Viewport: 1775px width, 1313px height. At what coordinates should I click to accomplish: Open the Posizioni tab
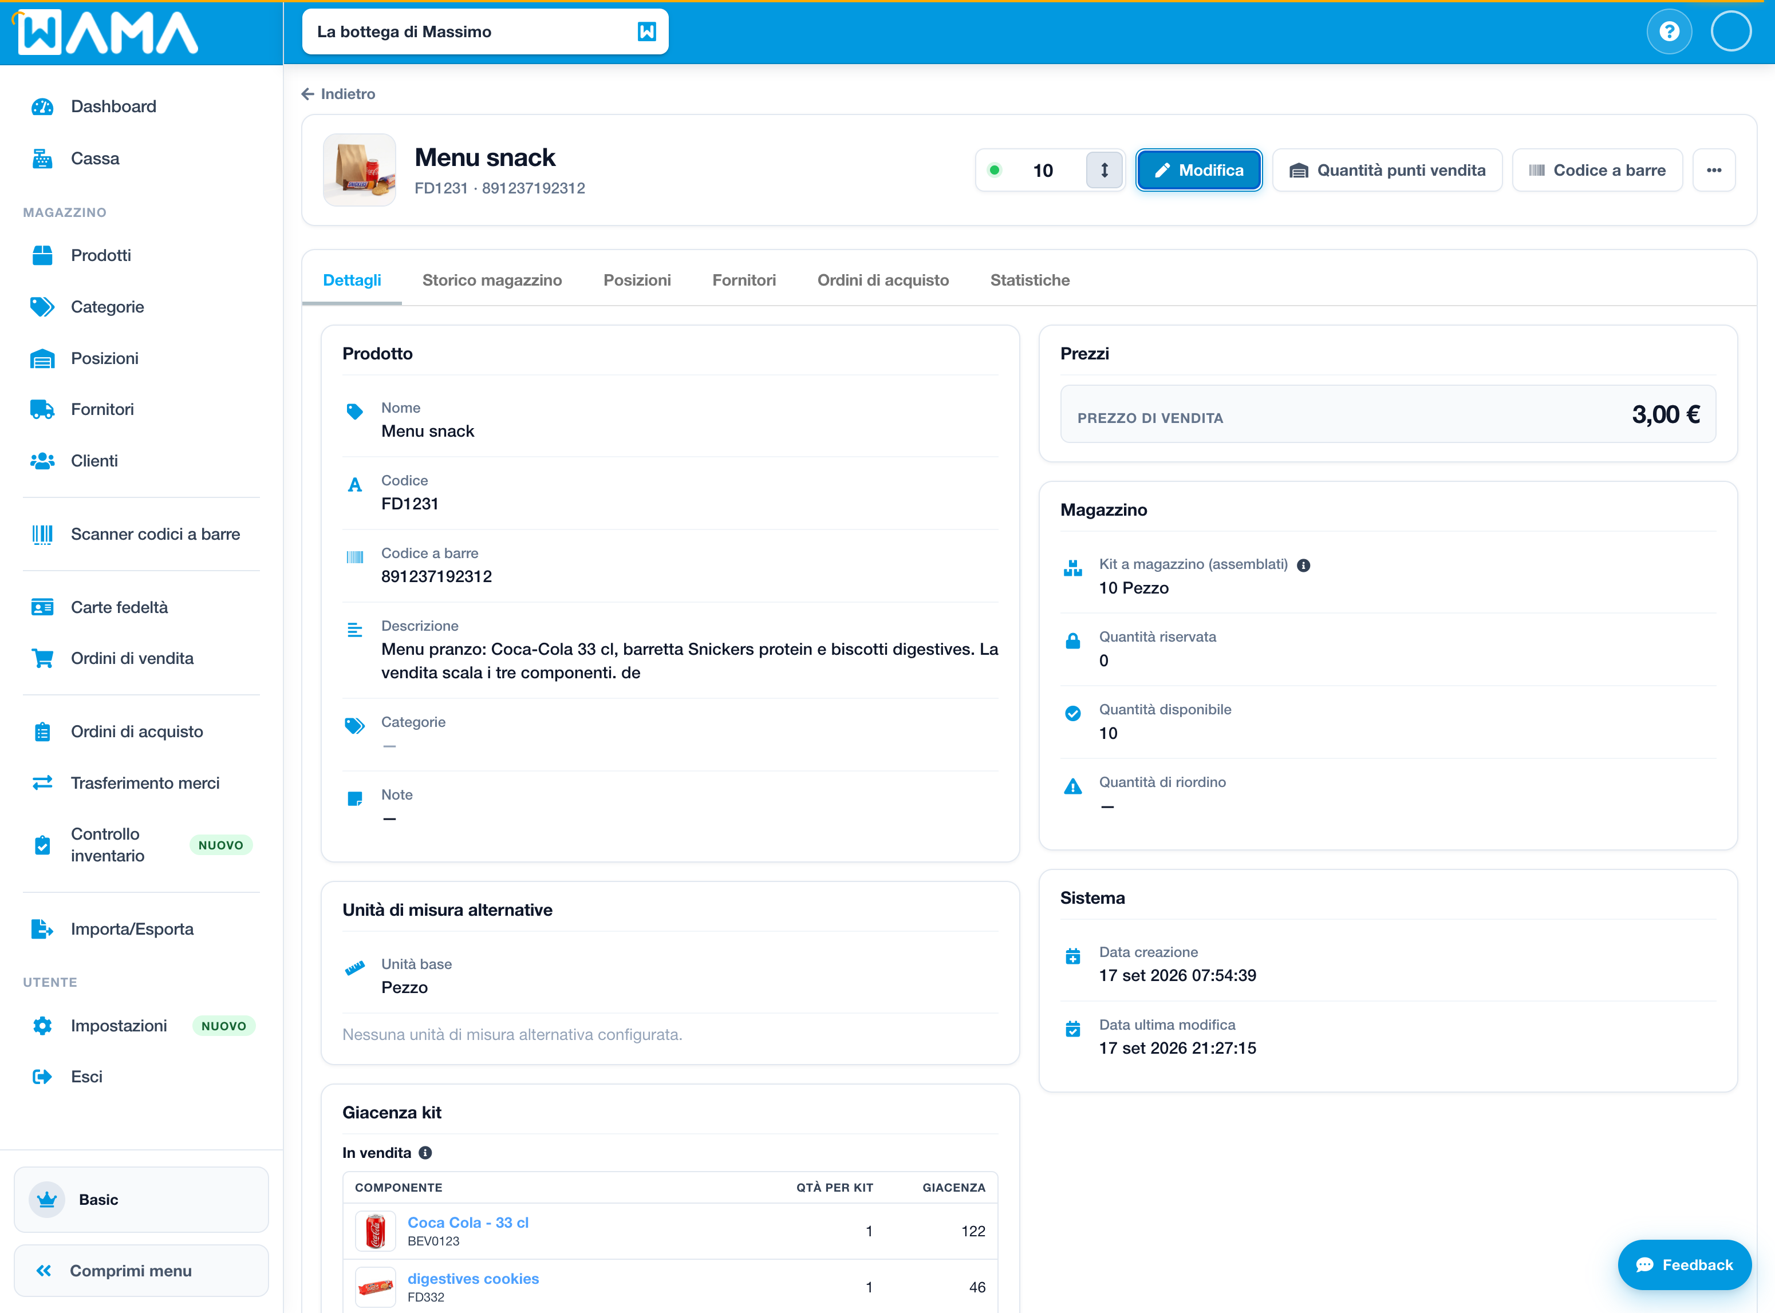coord(637,280)
